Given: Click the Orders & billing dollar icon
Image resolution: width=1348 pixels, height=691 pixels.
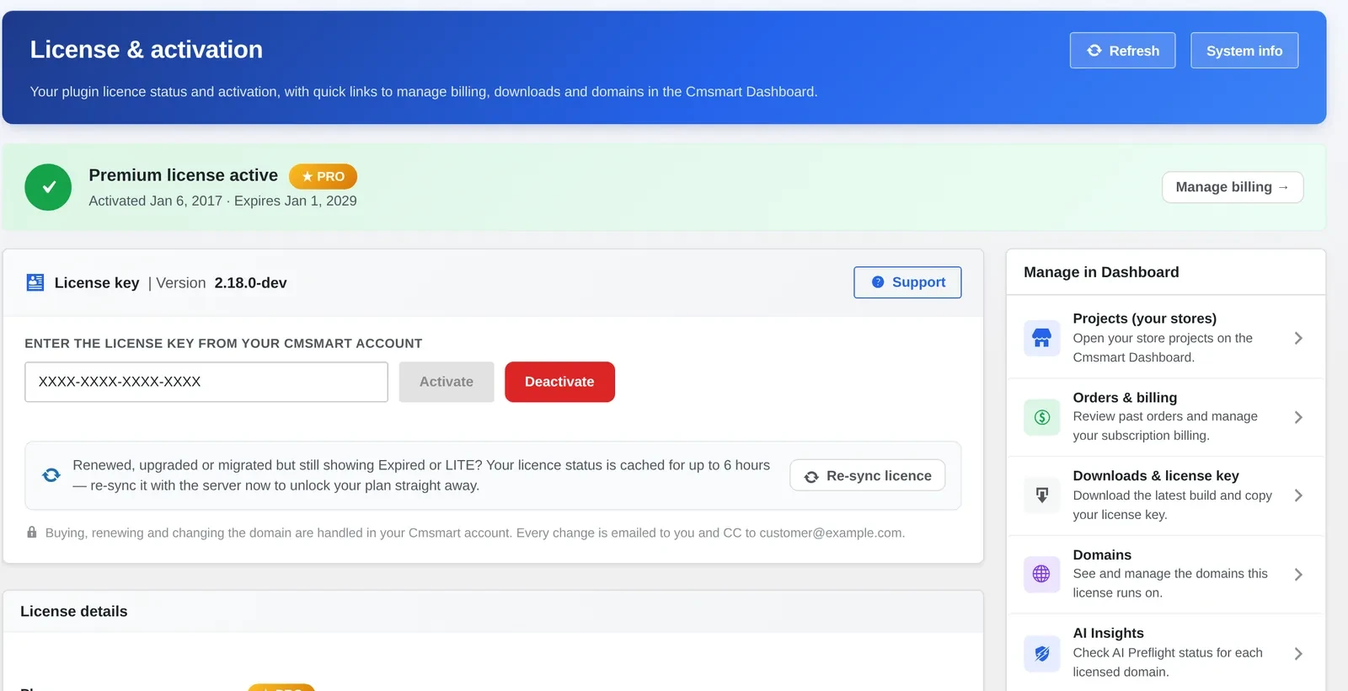Looking at the screenshot, I should (1042, 417).
